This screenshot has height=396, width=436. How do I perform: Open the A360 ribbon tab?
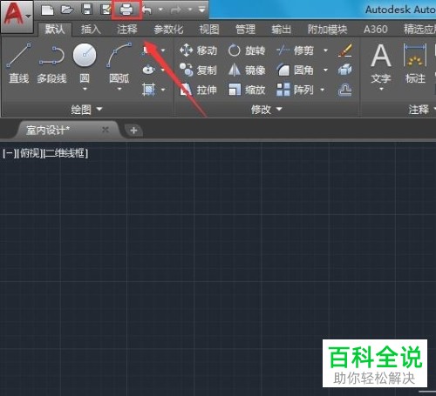click(376, 30)
